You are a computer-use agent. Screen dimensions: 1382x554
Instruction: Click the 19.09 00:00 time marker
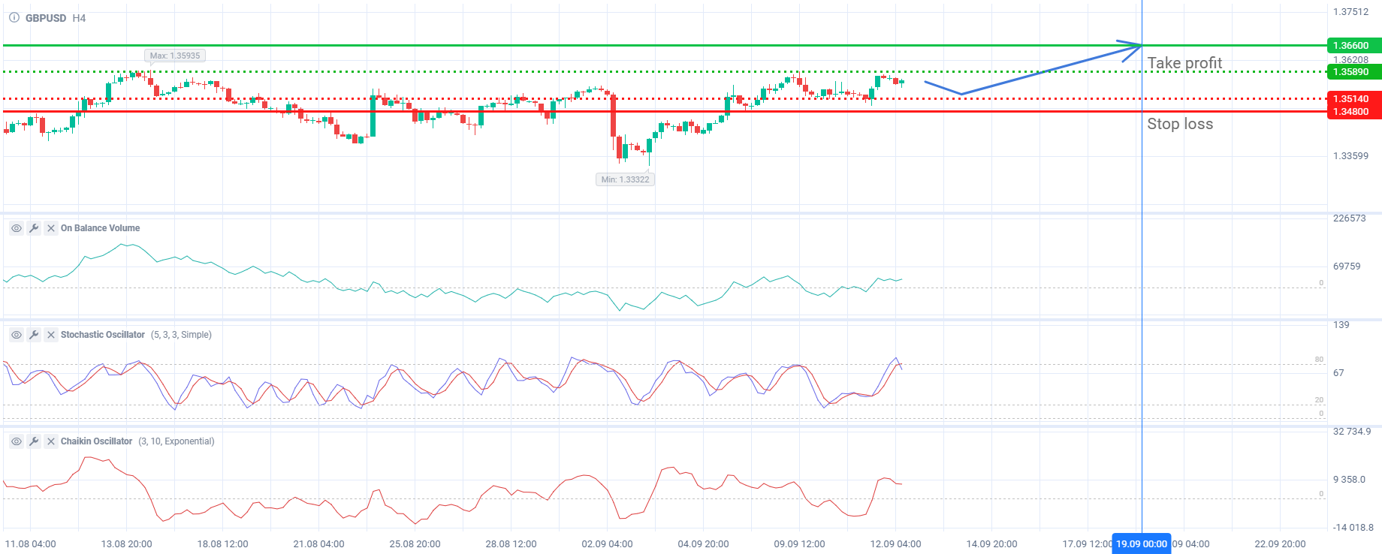[1141, 544]
